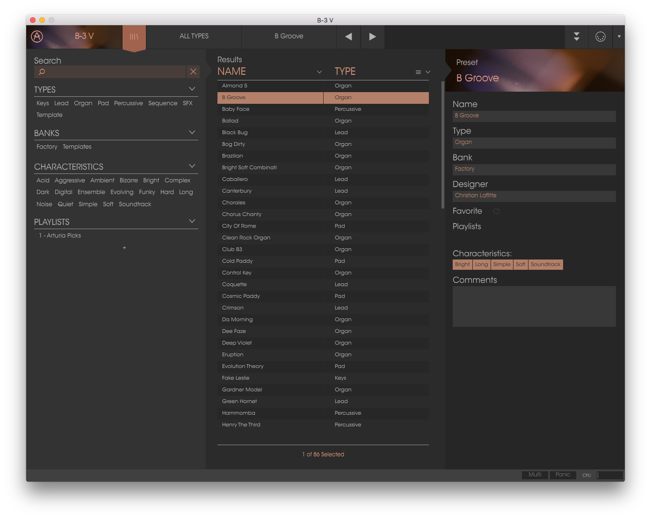The width and height of the screenshot is (651, 519).
Task: Toggle Aggressive characteristic filter
Action: tap(70, 180)
